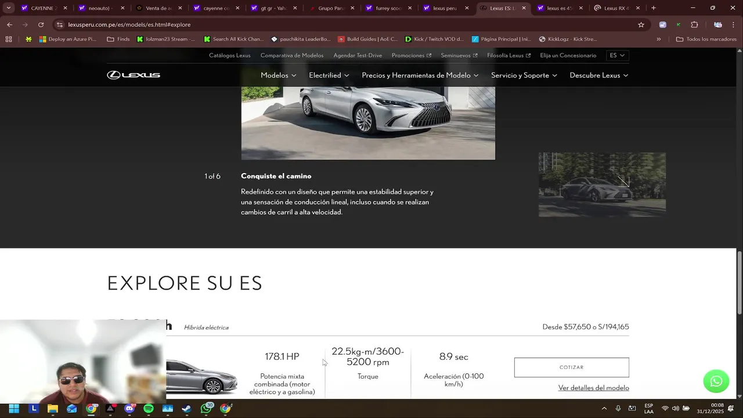Open File Explorer from the taskbar

point(53,409)
